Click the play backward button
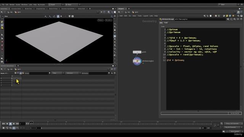244x137 pixels. [x=7, y=124]
